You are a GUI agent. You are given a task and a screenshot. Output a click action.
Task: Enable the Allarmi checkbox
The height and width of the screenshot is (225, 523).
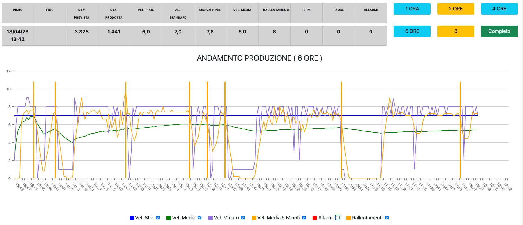338,217
